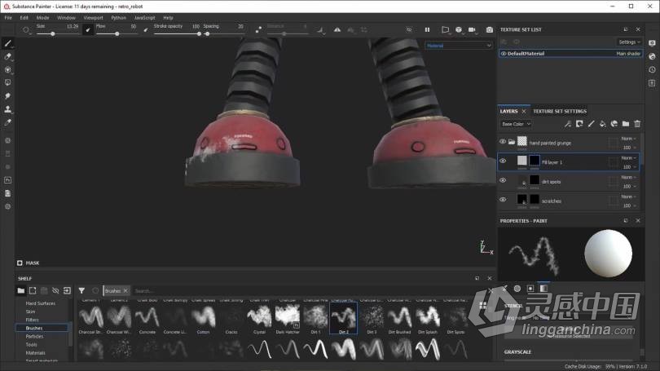Set Stroke opacity slider handle

click(199, 33)
